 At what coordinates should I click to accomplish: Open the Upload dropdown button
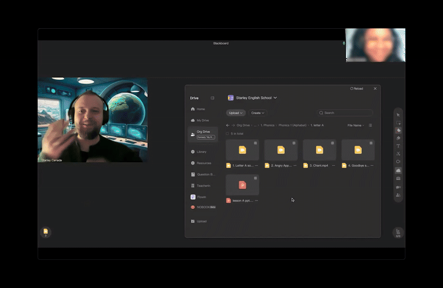[236, 113]
